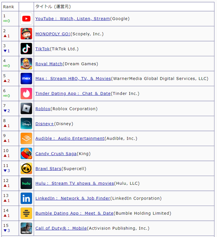Click the (Google) publisher text

pyautogui.click(x=120, y=19)
